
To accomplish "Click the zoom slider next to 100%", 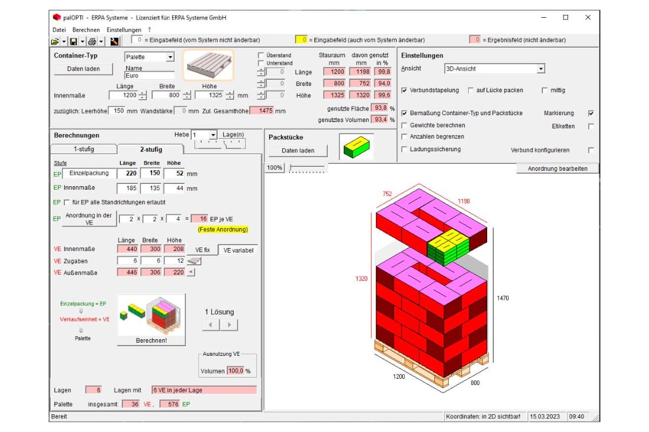I will pos(306,168).
